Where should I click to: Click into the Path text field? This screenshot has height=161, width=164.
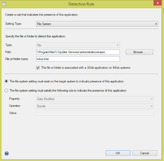pyautogui.click(x=78, y=52)
